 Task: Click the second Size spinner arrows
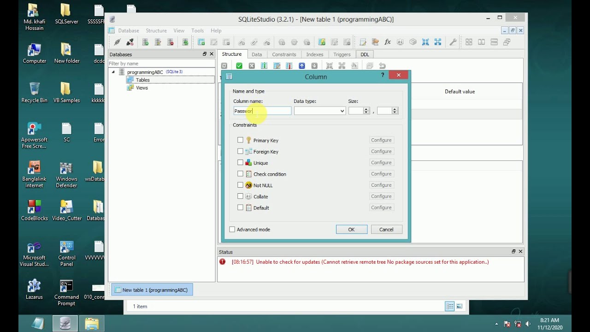tap(395, 111)
